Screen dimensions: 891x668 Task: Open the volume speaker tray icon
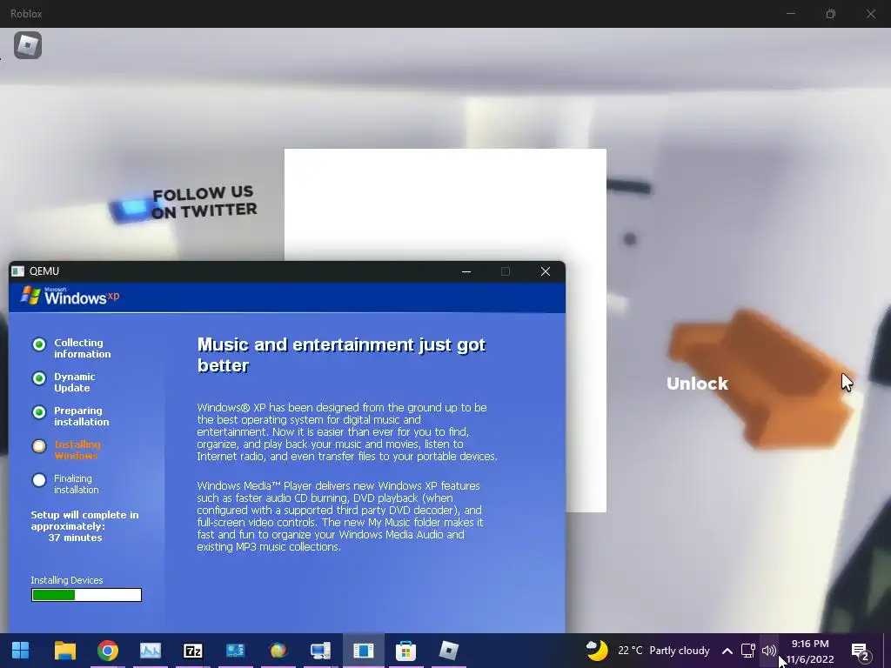[x=769, y=651]
